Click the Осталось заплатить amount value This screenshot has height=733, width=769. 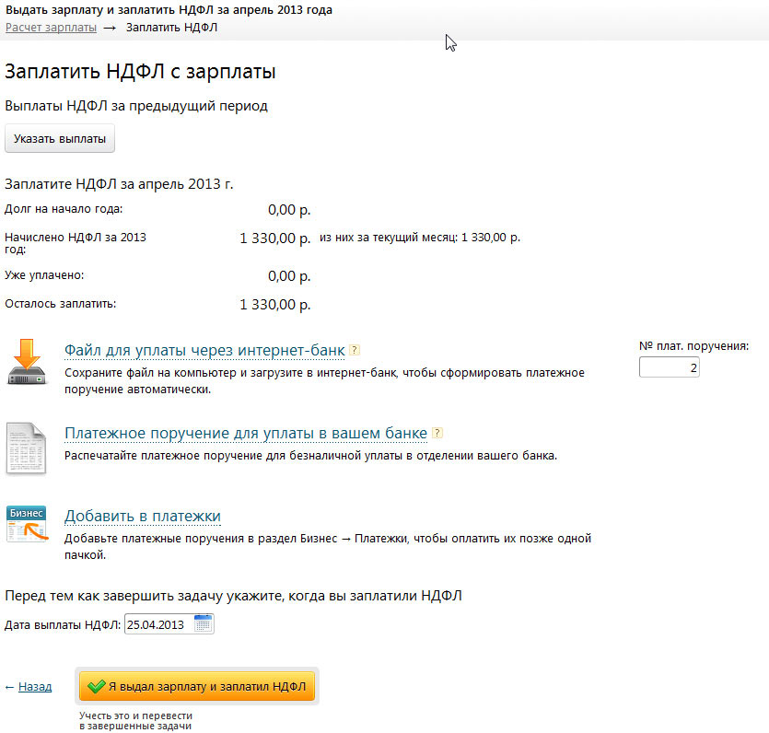pos(274,304)
